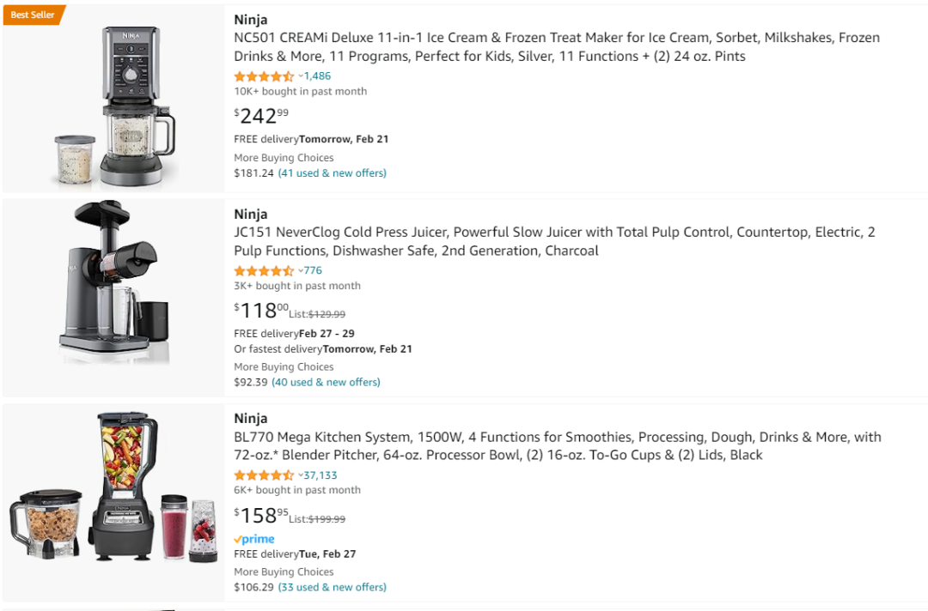View the 40 used & new offers
Viewport: 928px width, 611px height.
point(326,383)
